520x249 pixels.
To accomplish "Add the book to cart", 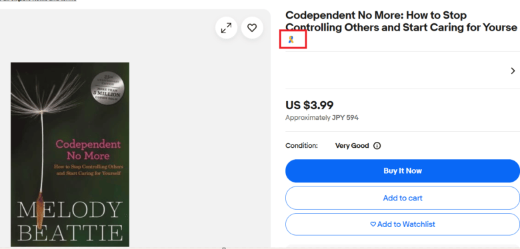I will 403,198.
